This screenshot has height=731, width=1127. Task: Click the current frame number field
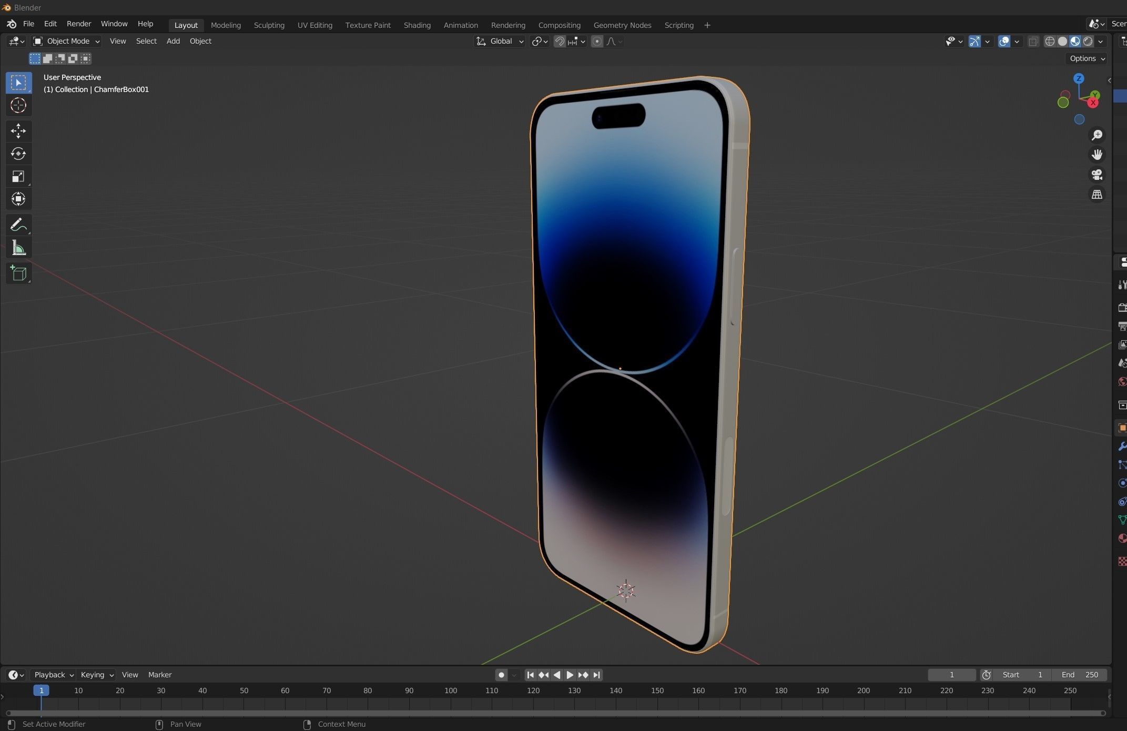point(951,675)
